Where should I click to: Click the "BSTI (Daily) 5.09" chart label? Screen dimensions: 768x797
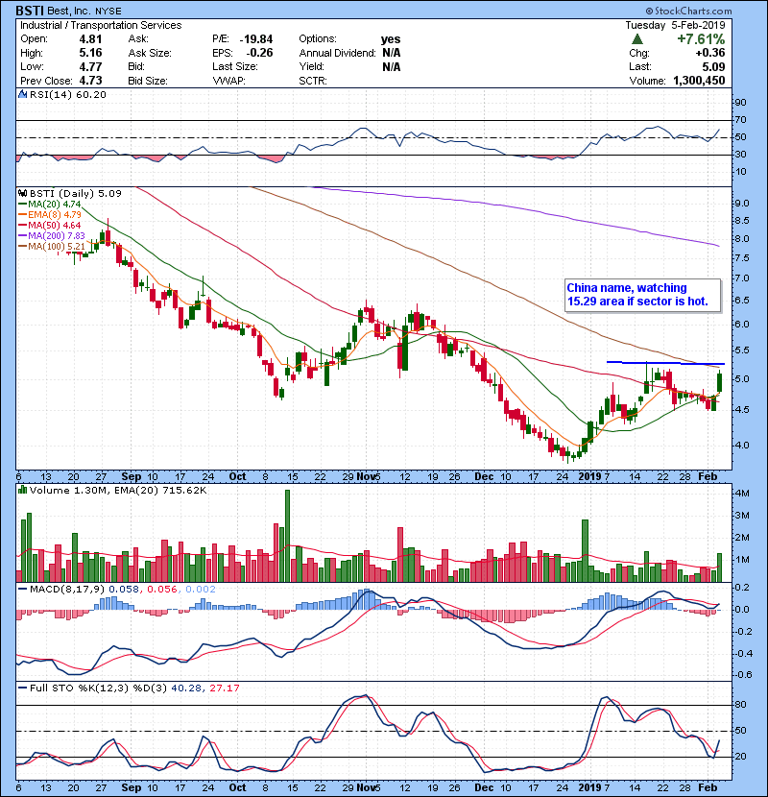tap(76, 194)
